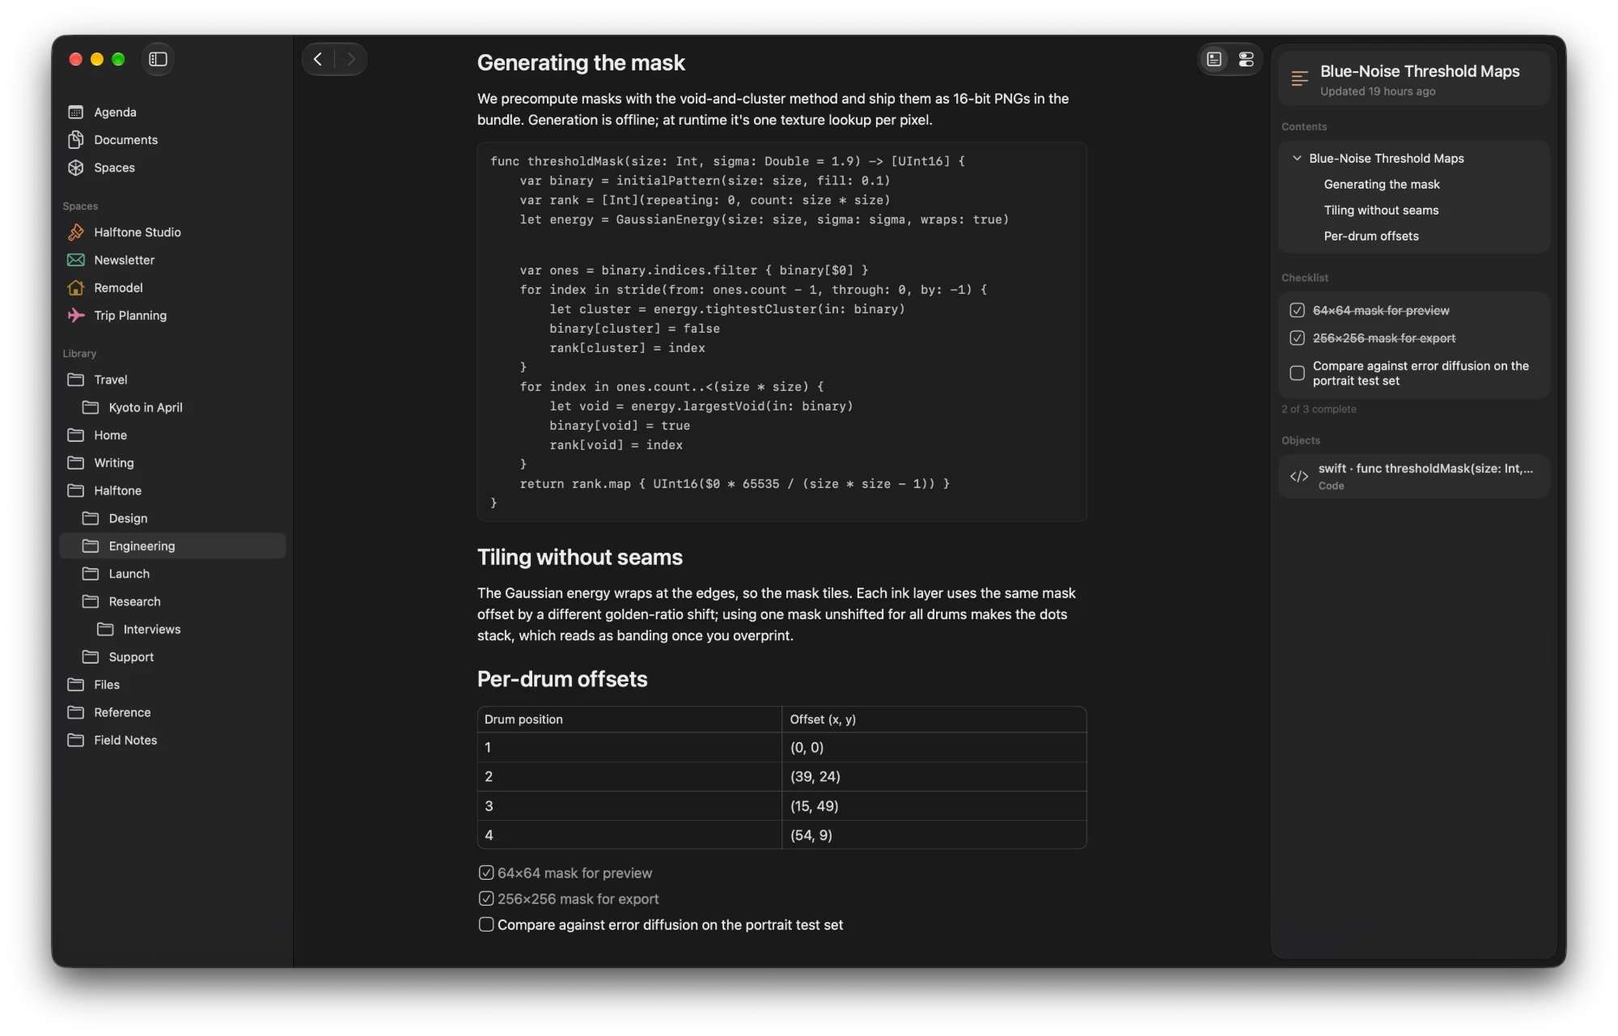Open the Design folder
This screenshot has height=1036, width=1618.
[172, 518]
